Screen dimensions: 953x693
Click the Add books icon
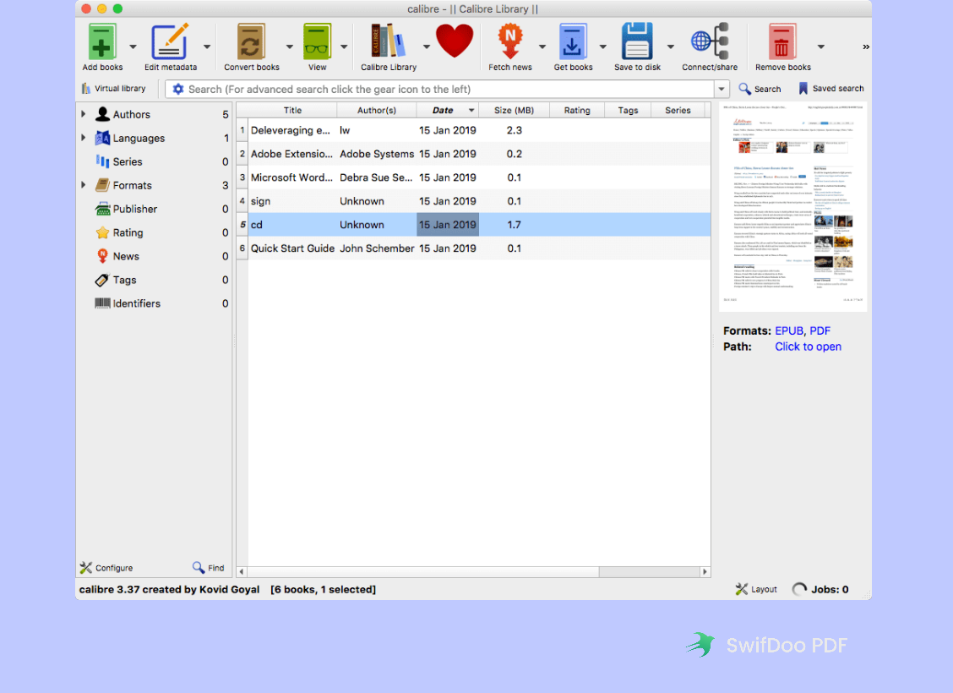[x=102, y=41]
